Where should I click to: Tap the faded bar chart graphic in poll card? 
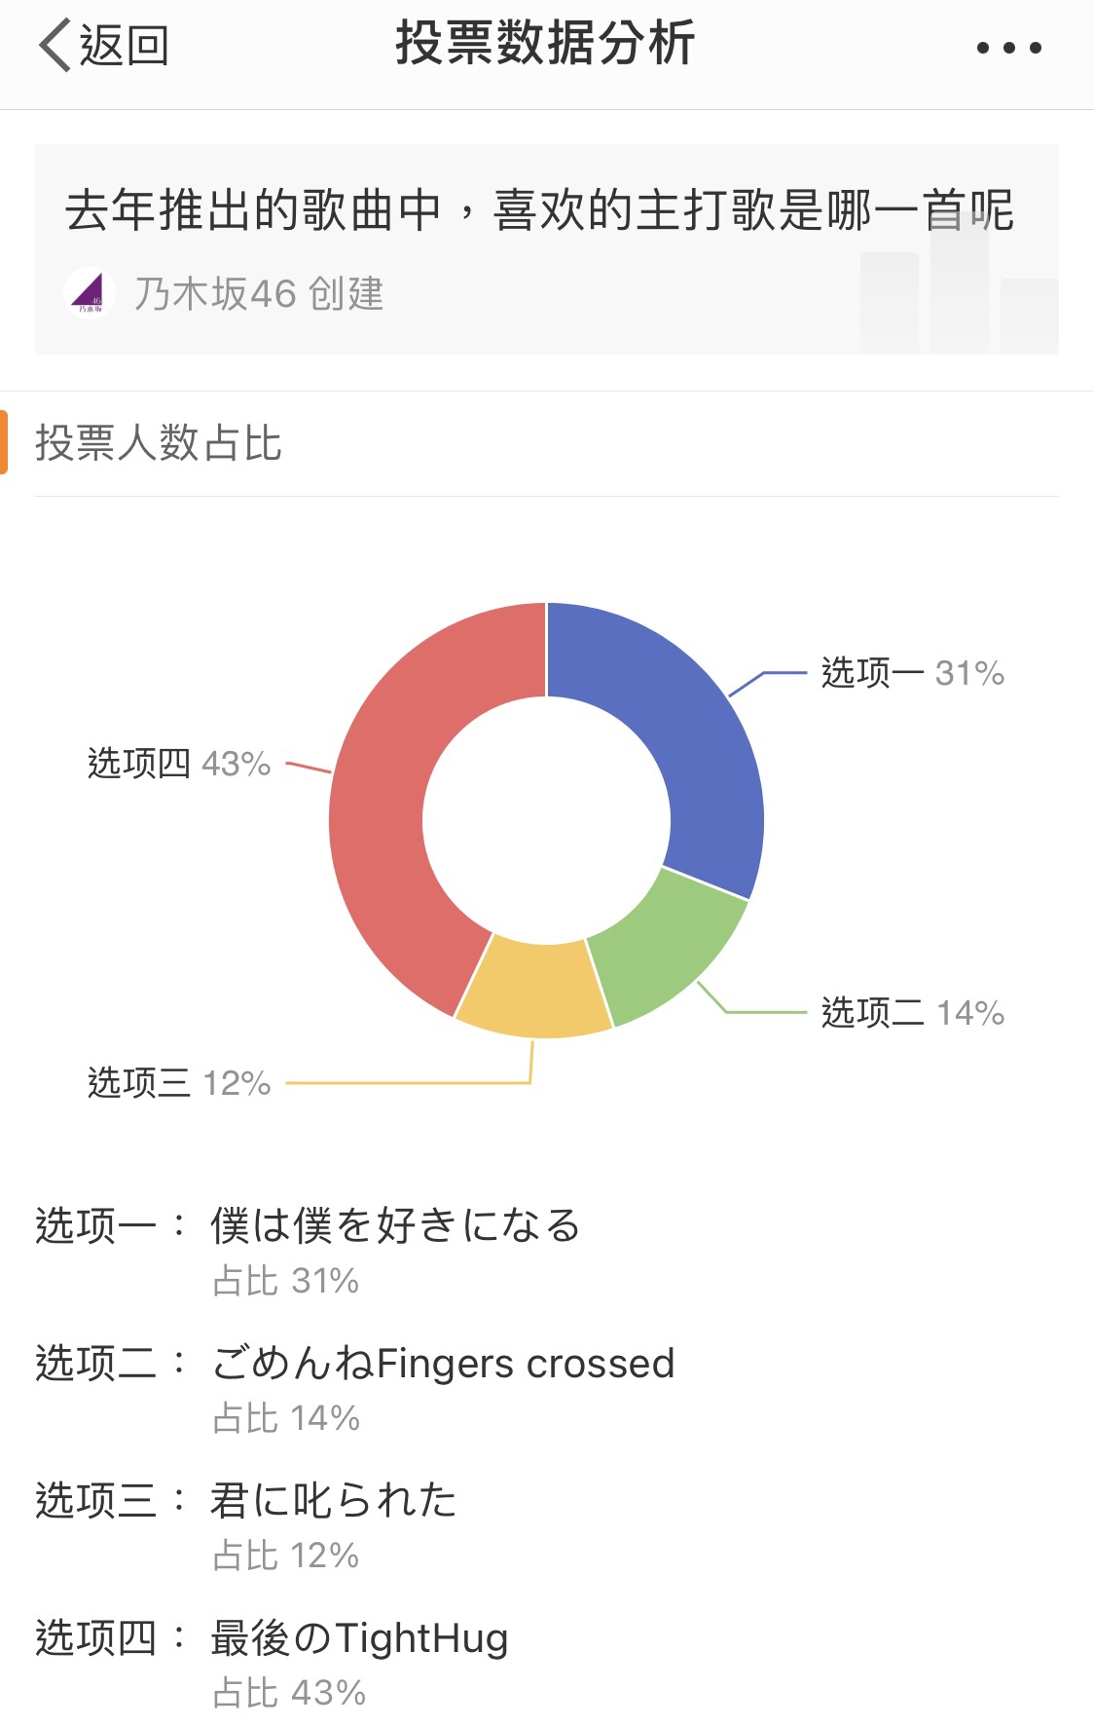tap(959, 282)
